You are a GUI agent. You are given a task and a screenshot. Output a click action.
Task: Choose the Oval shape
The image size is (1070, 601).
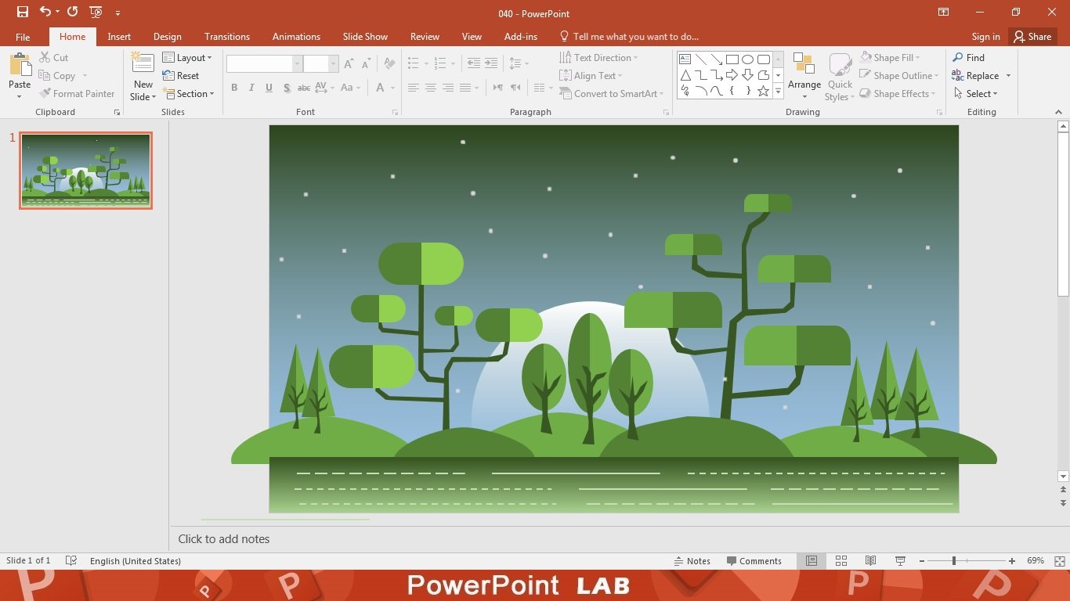(x=747, y=59)
